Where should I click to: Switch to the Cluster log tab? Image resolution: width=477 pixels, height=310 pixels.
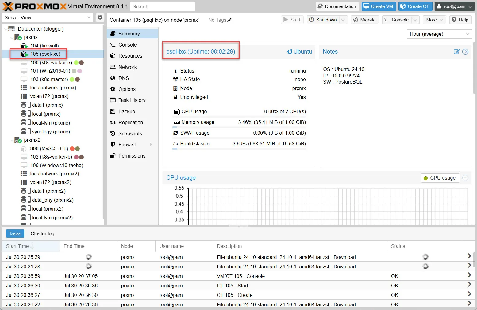42,233
